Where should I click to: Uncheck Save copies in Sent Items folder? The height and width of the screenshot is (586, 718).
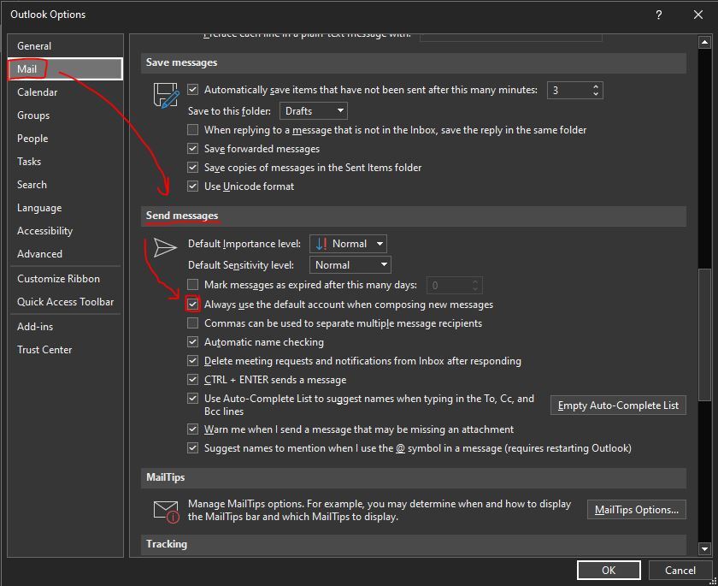click(193, 168)
